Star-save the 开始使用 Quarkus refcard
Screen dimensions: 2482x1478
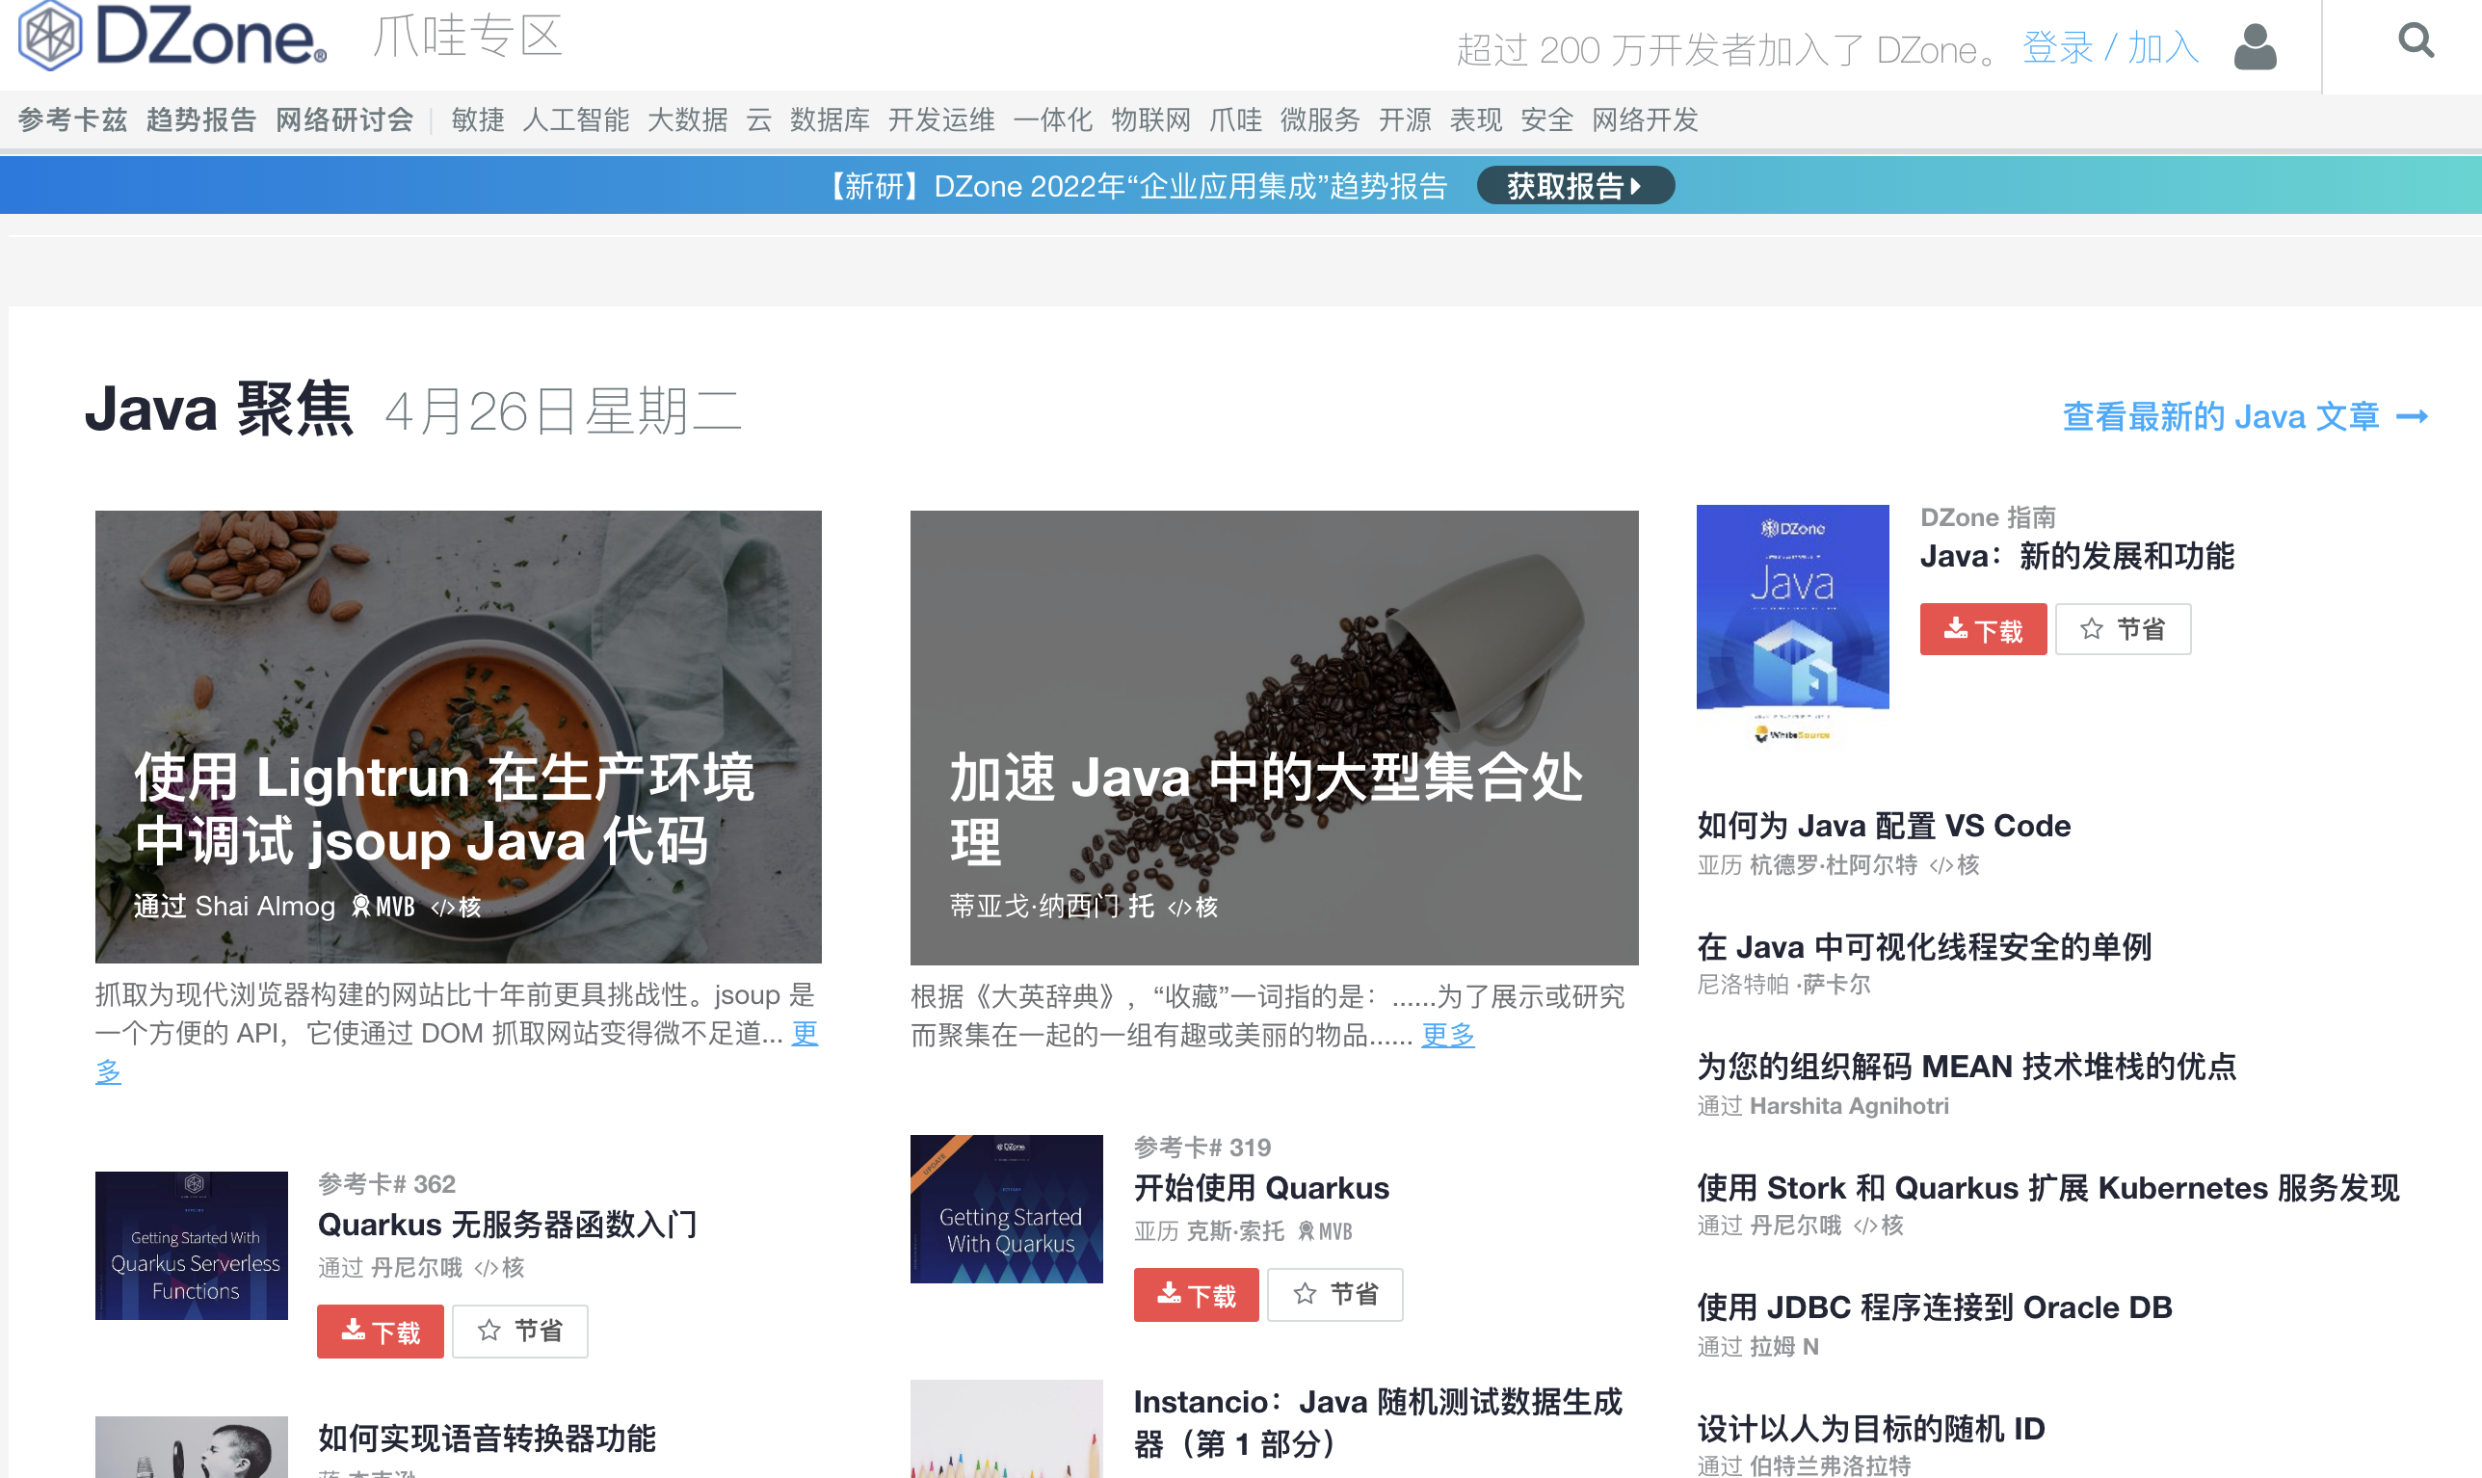pos(1334,1295)
